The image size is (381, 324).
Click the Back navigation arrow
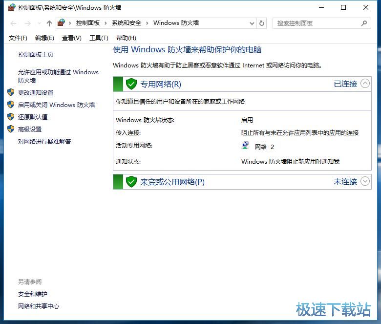pos(13,23)
